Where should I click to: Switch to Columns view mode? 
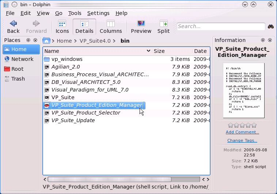pos(111,27)
